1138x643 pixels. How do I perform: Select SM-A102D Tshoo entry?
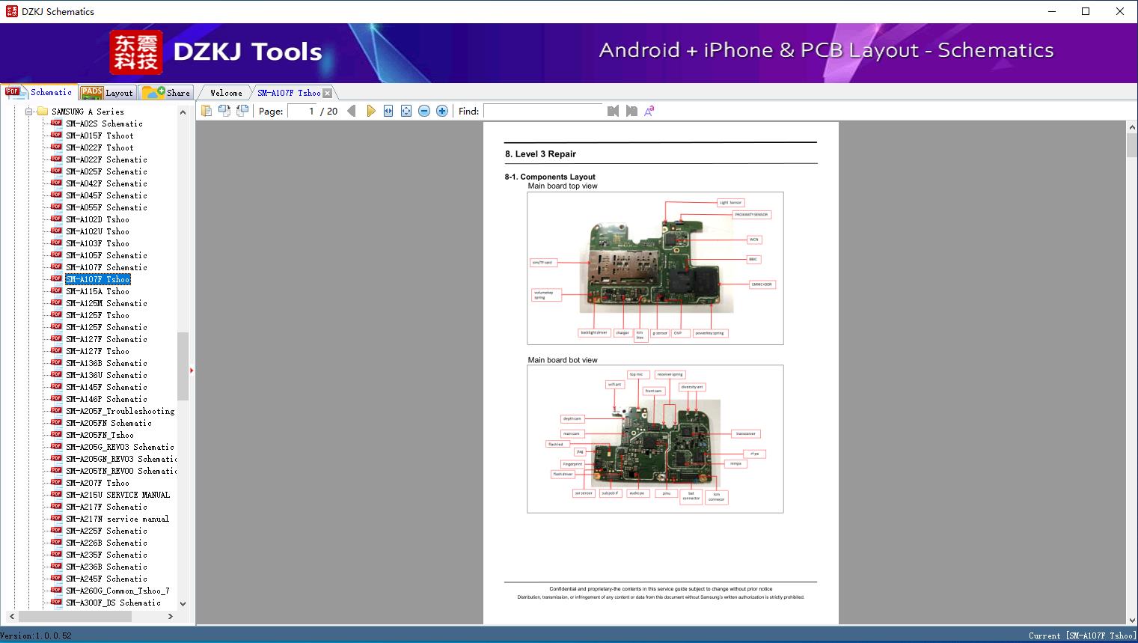coord(97,219)
